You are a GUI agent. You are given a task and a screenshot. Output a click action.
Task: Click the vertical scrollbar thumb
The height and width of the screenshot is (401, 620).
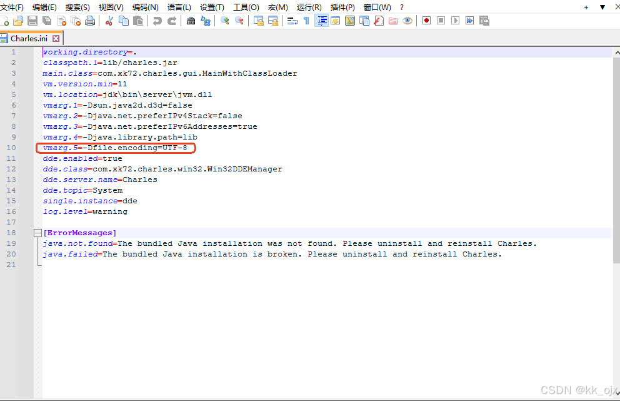(x=617, y=160)
